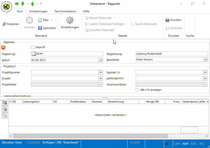Click the Preis column header
210x148 pixels.
click(x=172, y=102)
